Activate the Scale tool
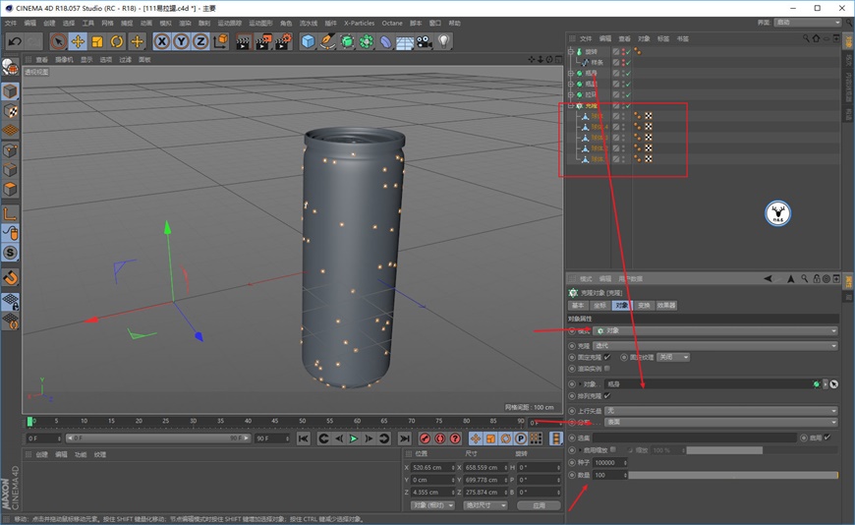 97,41
